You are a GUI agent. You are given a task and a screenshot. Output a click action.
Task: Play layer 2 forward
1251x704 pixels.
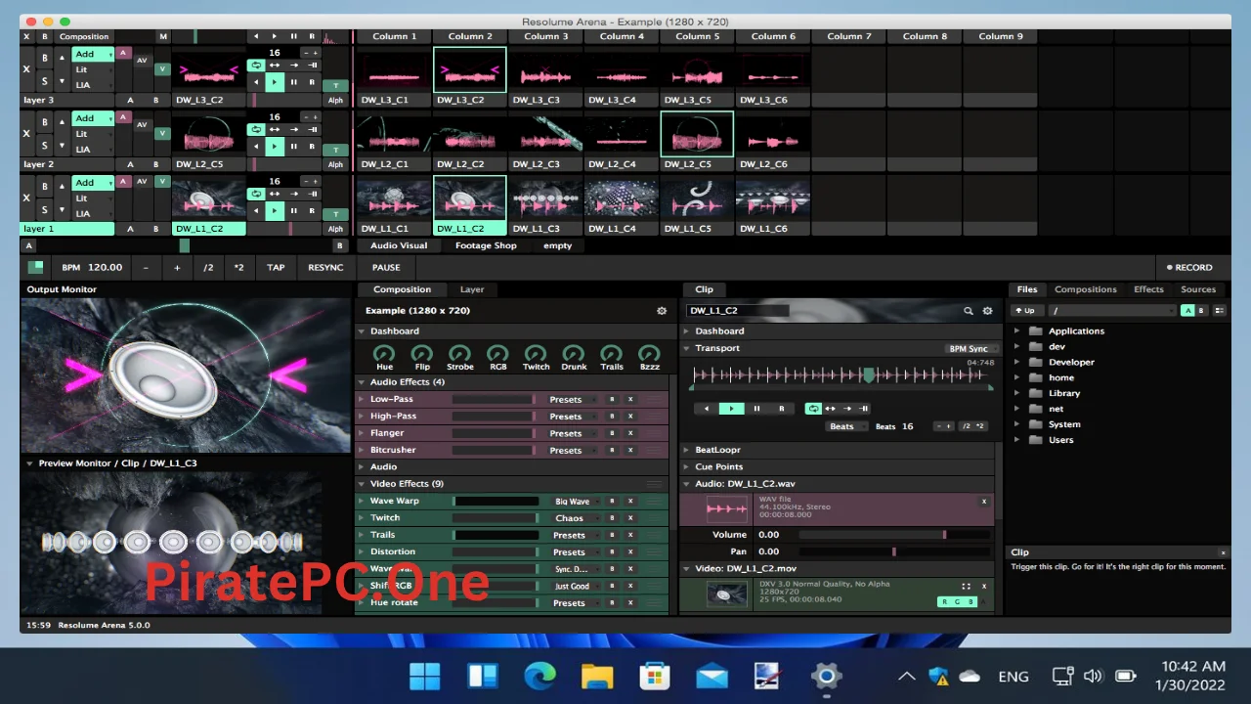point(275,147)
